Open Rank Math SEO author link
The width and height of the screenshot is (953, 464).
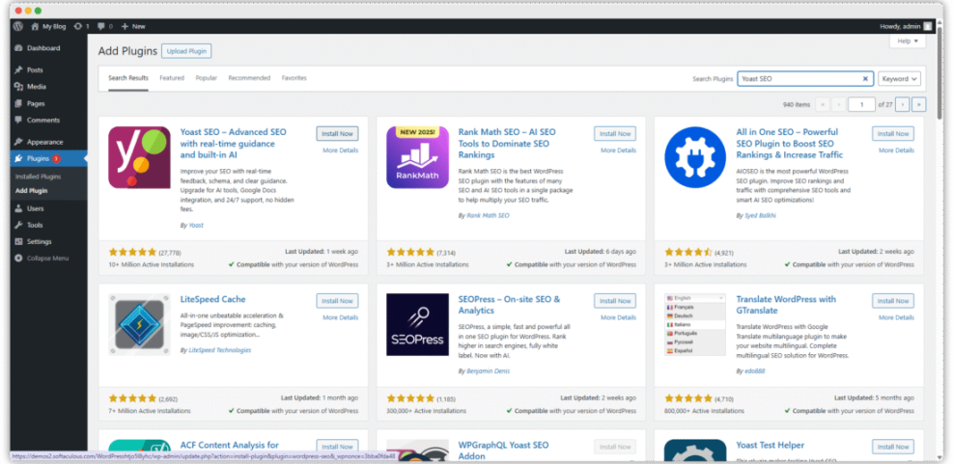coord(488,215)
